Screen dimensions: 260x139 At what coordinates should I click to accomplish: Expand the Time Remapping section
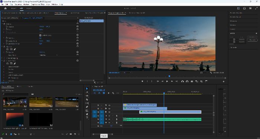pyautogui.click(x=2, y=58)
